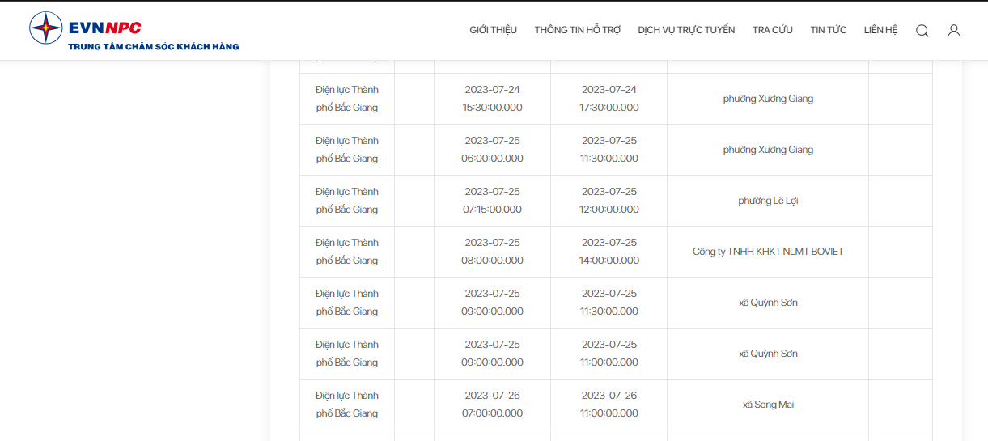Click the TRUNG TÂM CHĂM SÓC KHÁCH HÀNG text

[154, 47]
